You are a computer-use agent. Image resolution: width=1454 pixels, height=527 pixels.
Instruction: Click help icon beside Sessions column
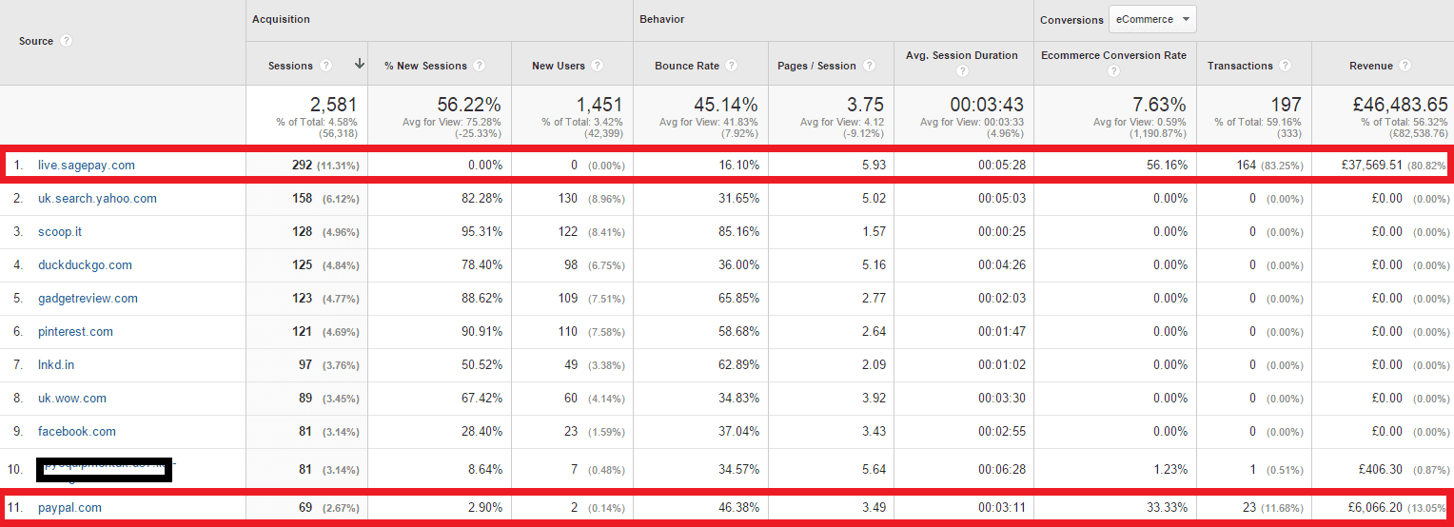tap(326, 66)
